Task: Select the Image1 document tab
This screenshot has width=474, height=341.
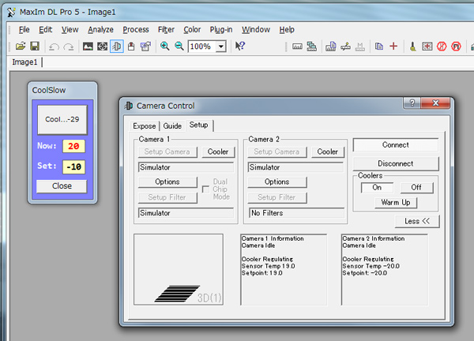Action: [x=24, y=62]
